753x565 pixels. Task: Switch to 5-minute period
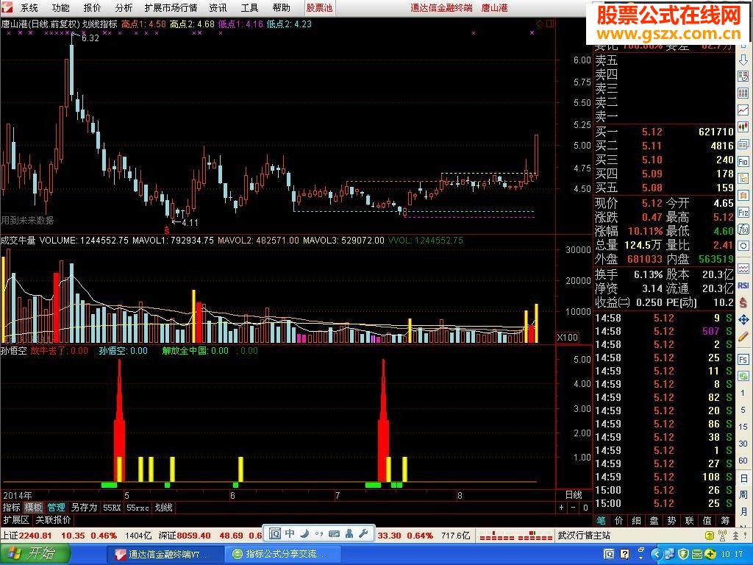click(x=743, y=410)
